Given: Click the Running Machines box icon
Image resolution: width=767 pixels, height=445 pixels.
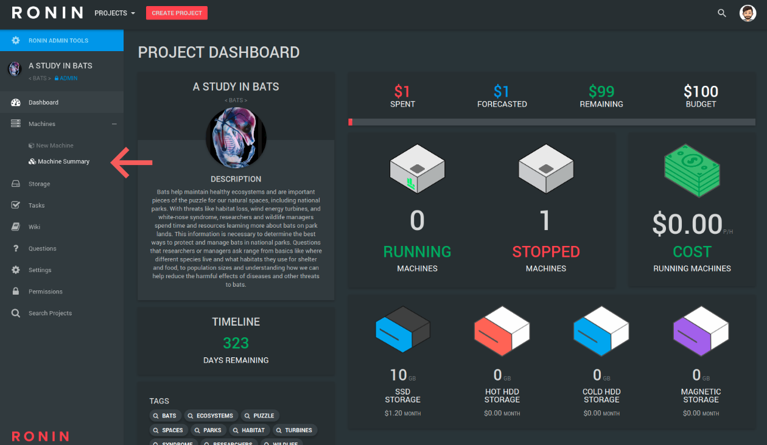Looking at the screenshot, I should [x=417, y=169].
